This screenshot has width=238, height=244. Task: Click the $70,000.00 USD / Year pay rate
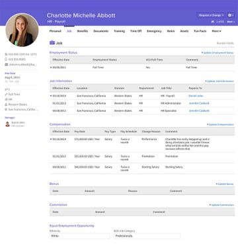(87, 140)
